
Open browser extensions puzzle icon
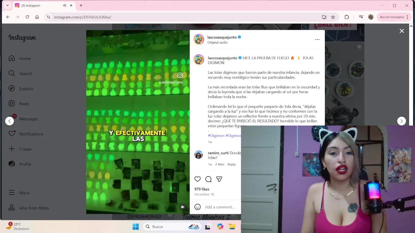[x=347, y=17]
